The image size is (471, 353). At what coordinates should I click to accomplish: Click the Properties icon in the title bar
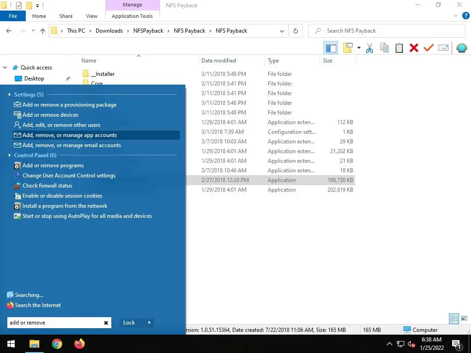pyautogui.click(x=18, y=6)
